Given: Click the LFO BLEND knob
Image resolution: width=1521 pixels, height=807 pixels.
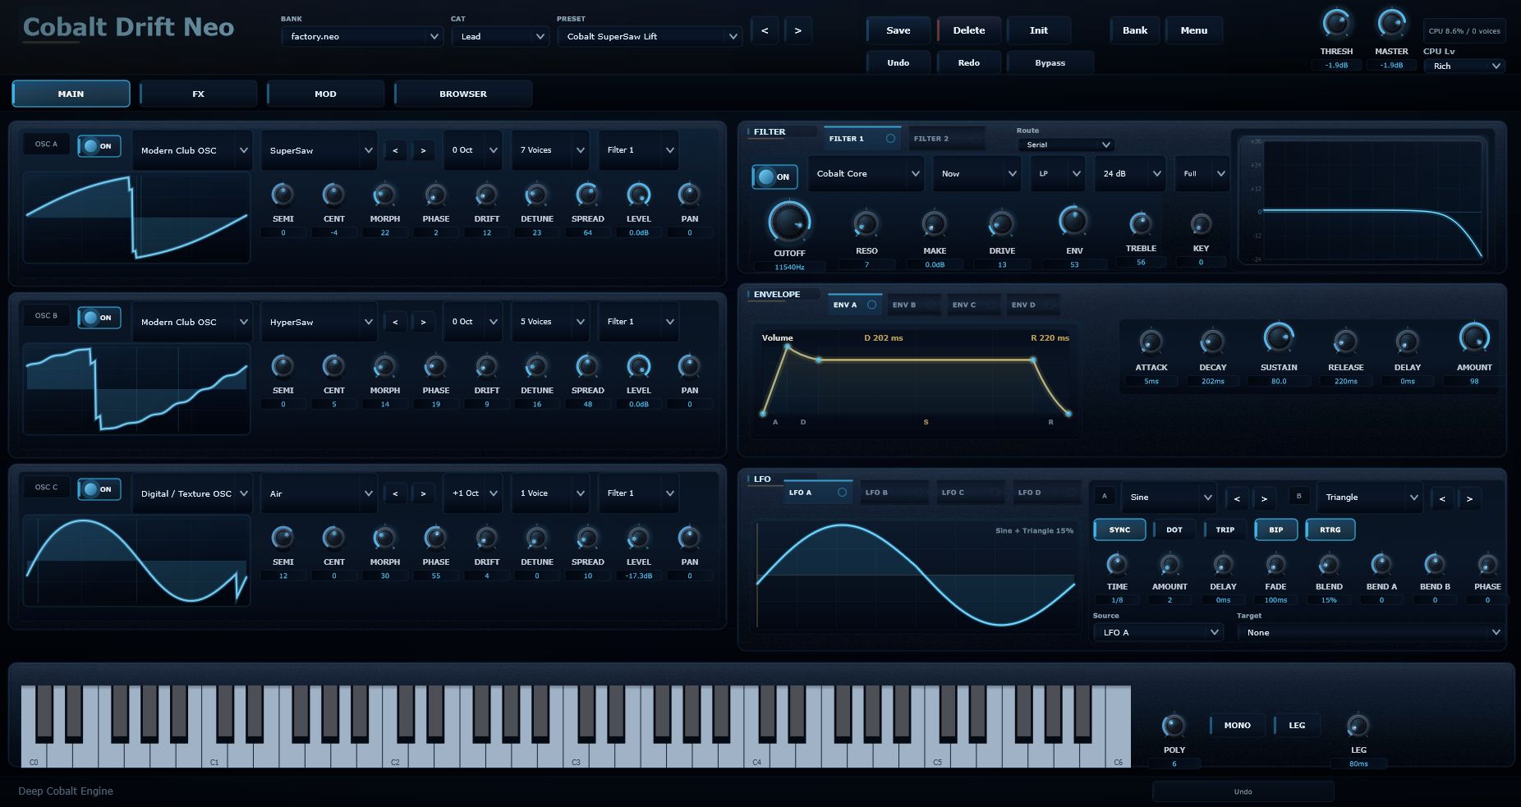Looking at the screenshot, I should coord(1328,564).
